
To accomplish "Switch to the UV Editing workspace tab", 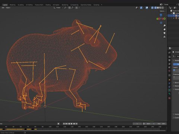I will tap(29, 5).
